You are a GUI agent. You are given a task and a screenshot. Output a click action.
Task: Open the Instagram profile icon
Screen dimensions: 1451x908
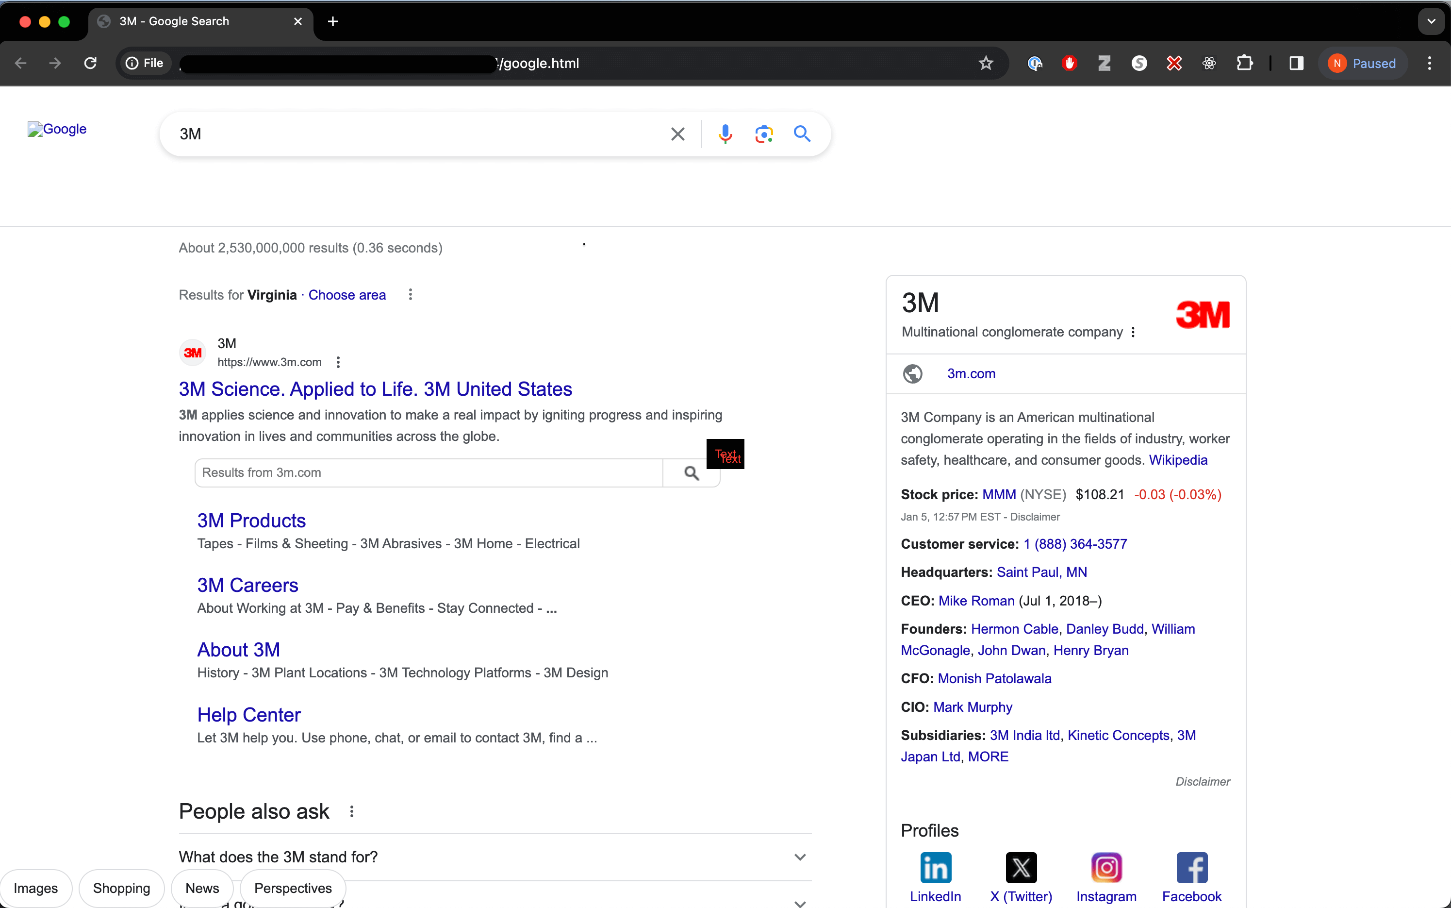coord(1106,868)
